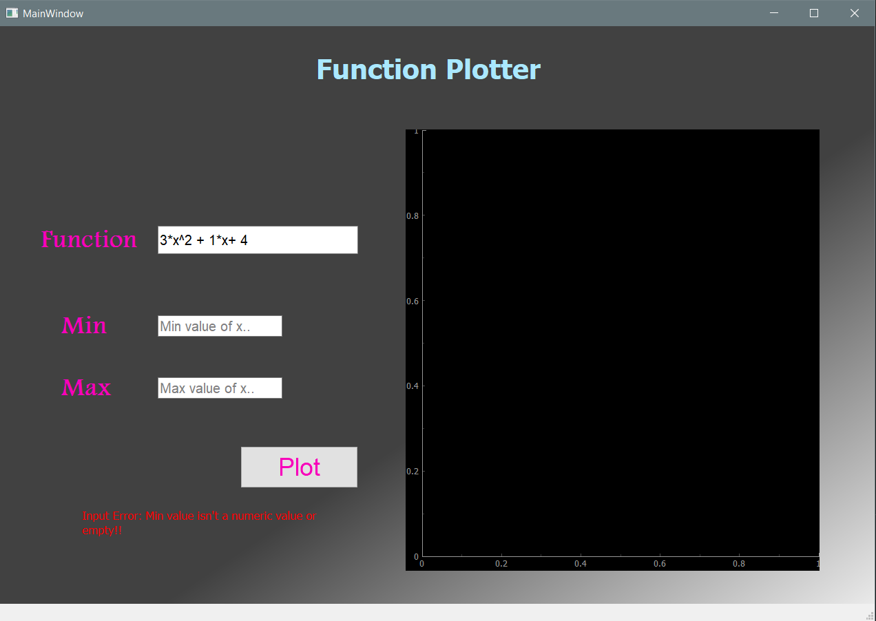Viewport: 876px width, 621px height.
Task: Select the pink Max label
Action: coord(85,388)
